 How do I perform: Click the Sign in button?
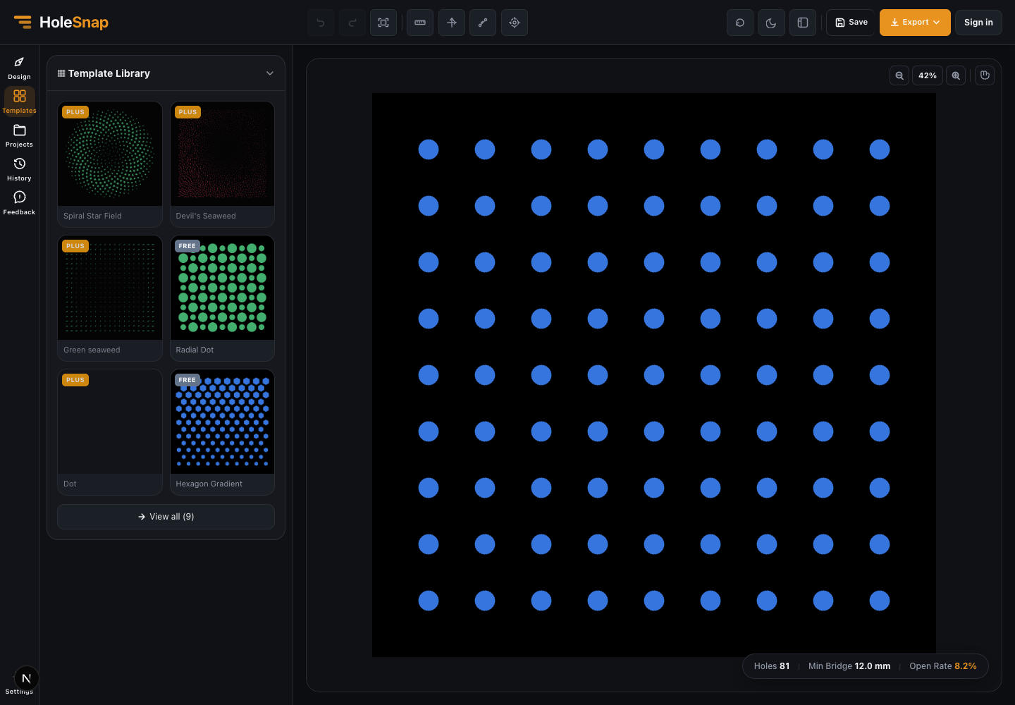[x=978, y=23]
